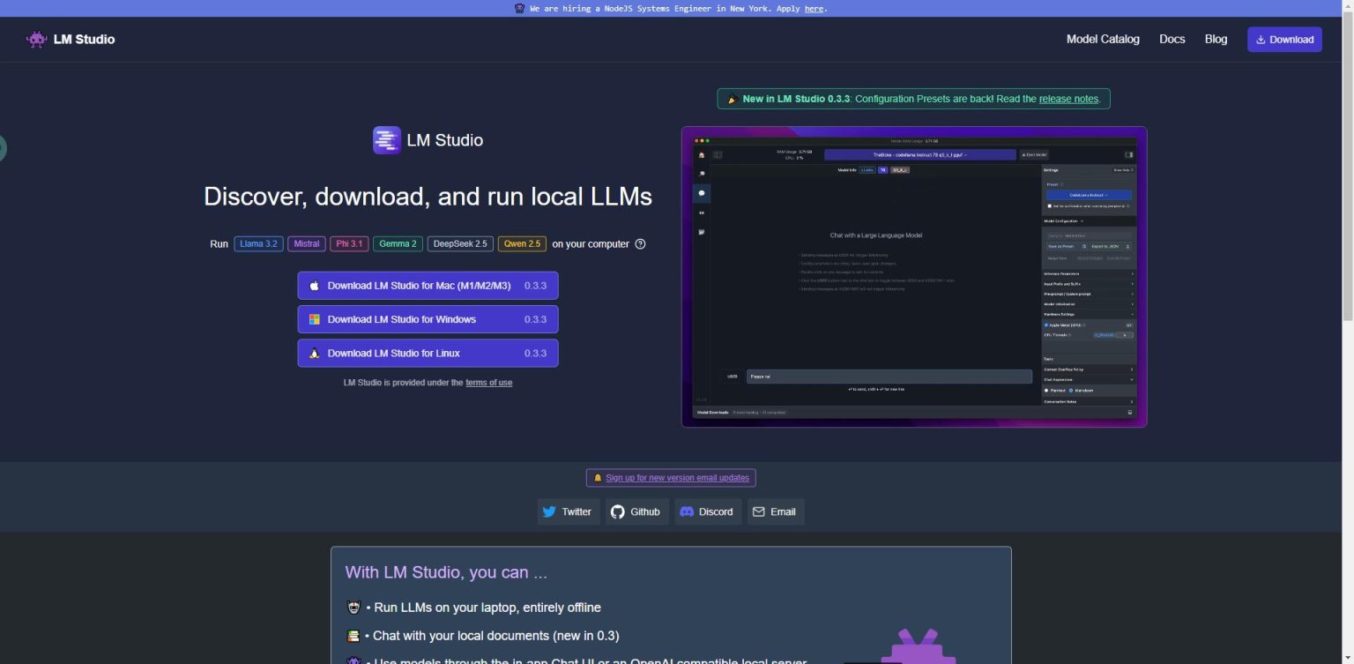Click the Eject Model icon button

click(1034, 154)
